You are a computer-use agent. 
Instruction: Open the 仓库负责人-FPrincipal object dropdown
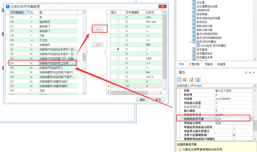coord(255,85)
